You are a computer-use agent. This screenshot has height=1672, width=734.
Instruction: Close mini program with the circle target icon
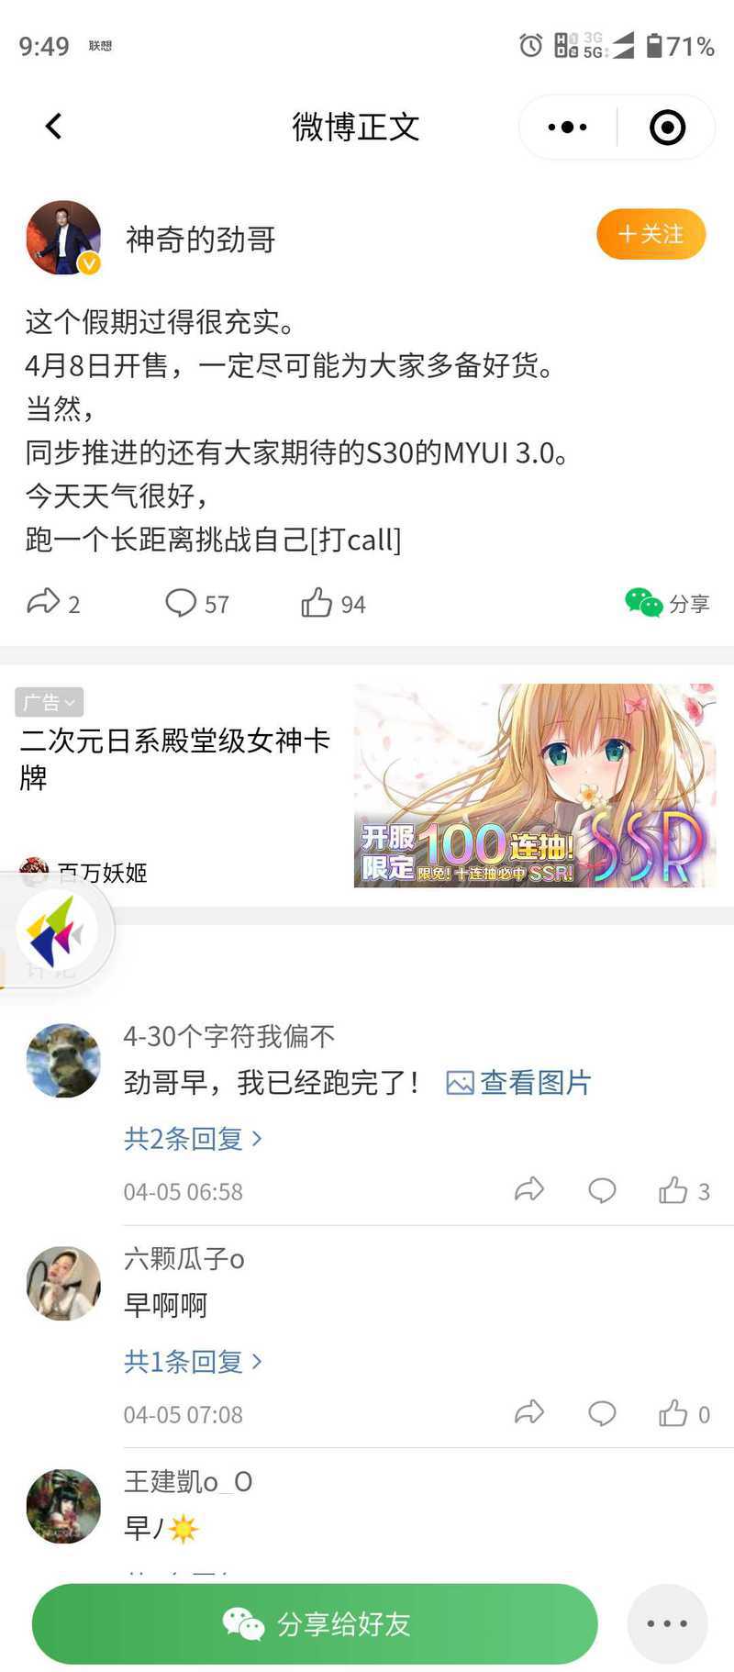point(667,128)
